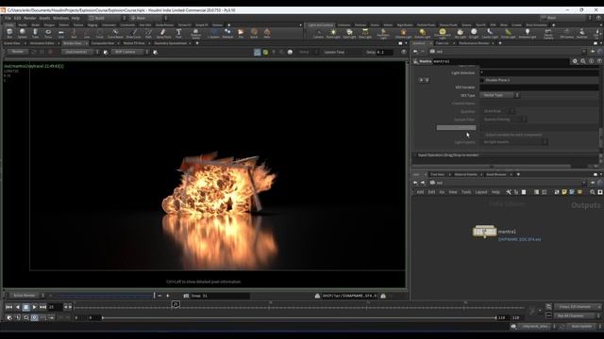The width and height of the screenshot is (604, 339).
Task: Select the Font shelf tool
Action: 178,34
